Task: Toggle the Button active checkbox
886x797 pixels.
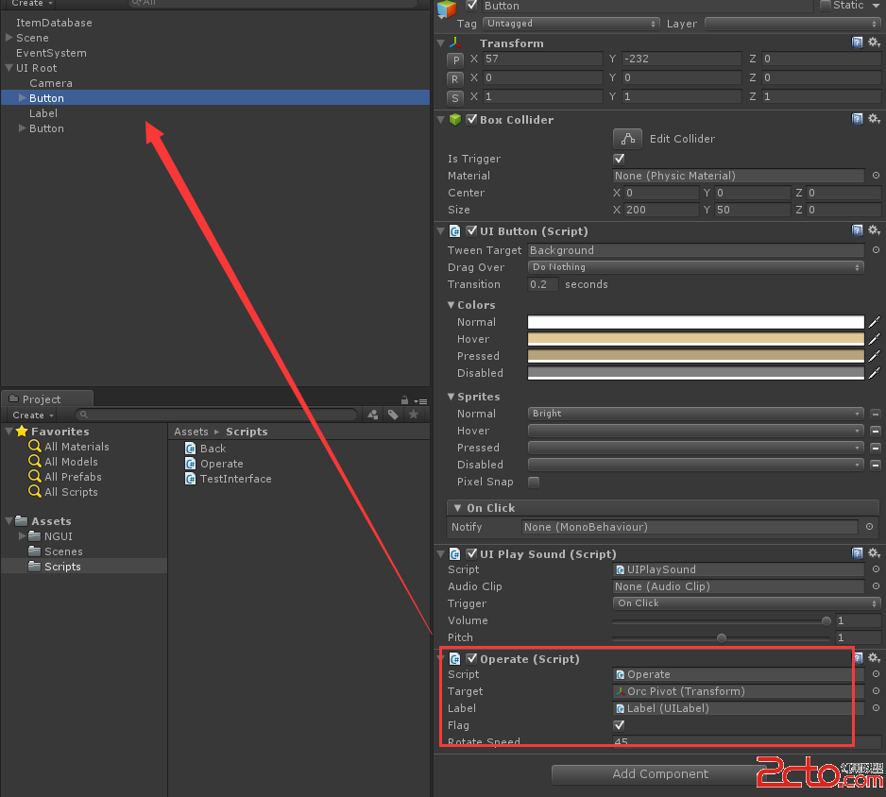Action: [472, 6]
